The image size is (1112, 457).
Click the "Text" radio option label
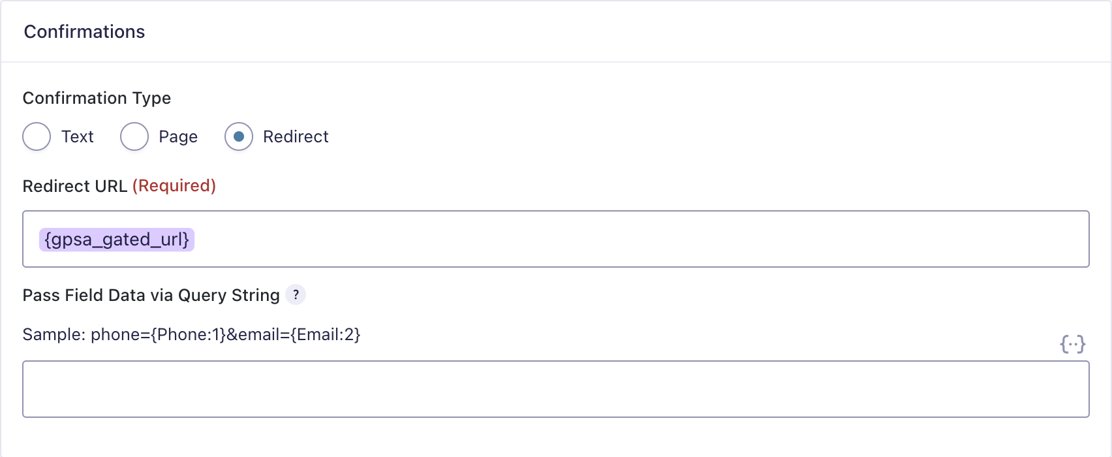(x=78, y=136)
